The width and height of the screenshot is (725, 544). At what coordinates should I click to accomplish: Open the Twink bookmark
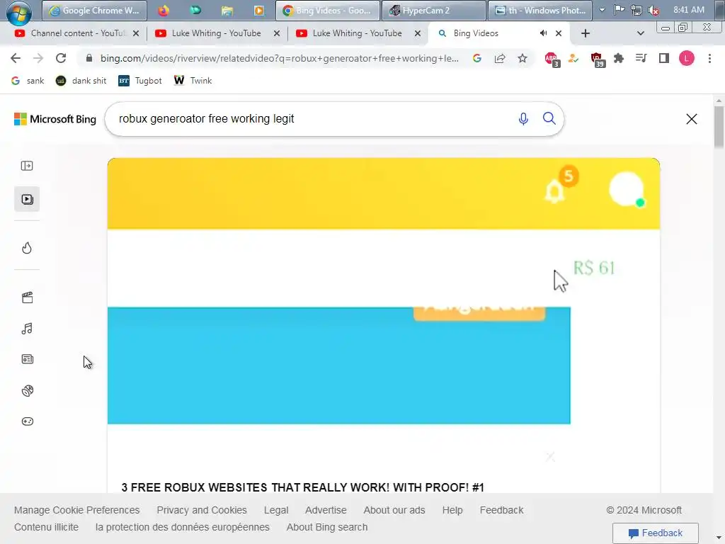[193, 81]
